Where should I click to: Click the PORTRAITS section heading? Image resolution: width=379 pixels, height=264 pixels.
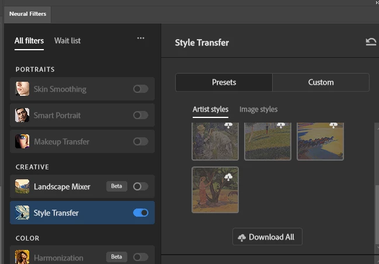click(x=35, y=70)
